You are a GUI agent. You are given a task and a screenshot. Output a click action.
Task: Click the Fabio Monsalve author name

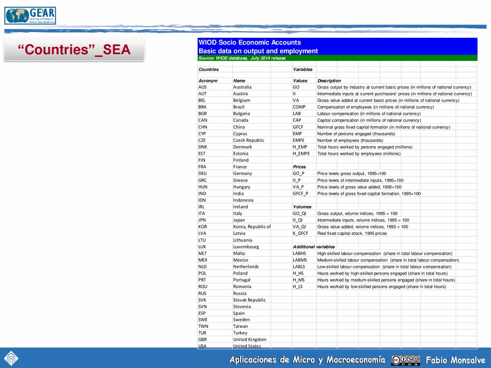coord(456,360)
